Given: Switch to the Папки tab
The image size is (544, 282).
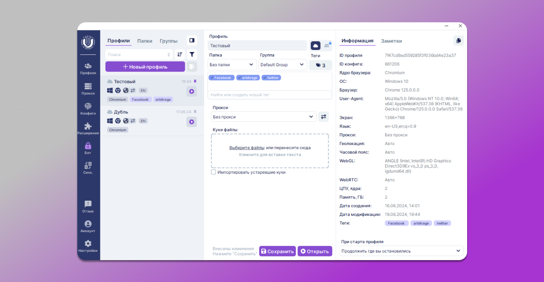Looking at the screenshot, I should [x=145, y=41].
